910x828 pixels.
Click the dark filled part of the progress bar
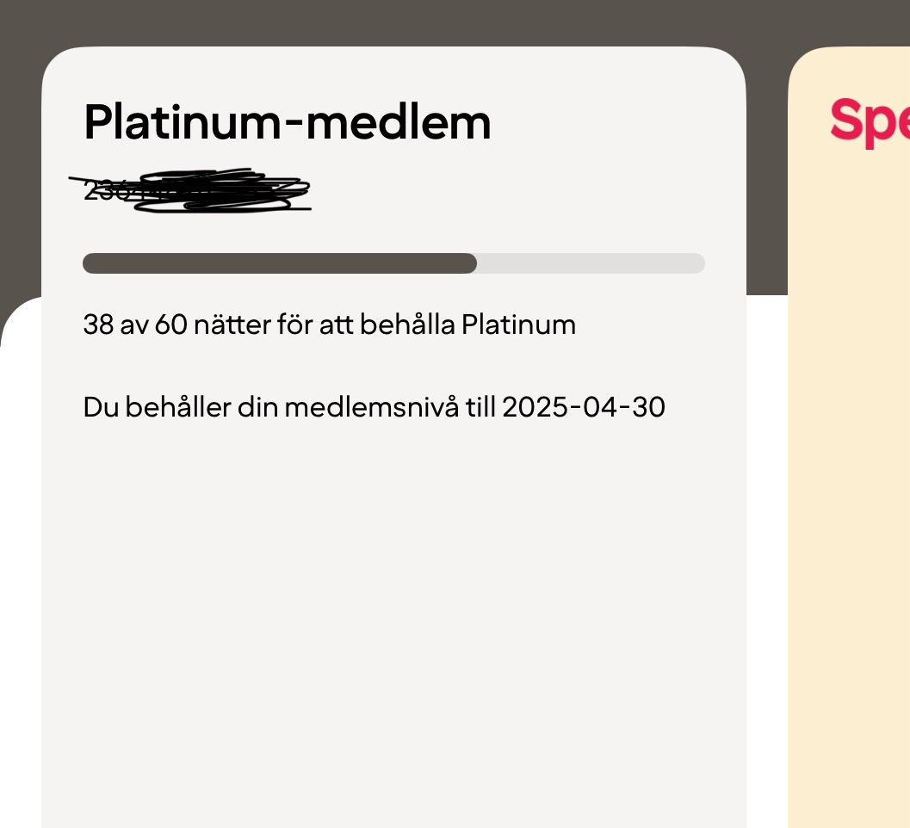(x=279, y=263)
